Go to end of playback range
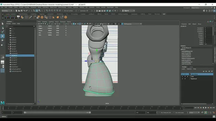 click(214, 108)
